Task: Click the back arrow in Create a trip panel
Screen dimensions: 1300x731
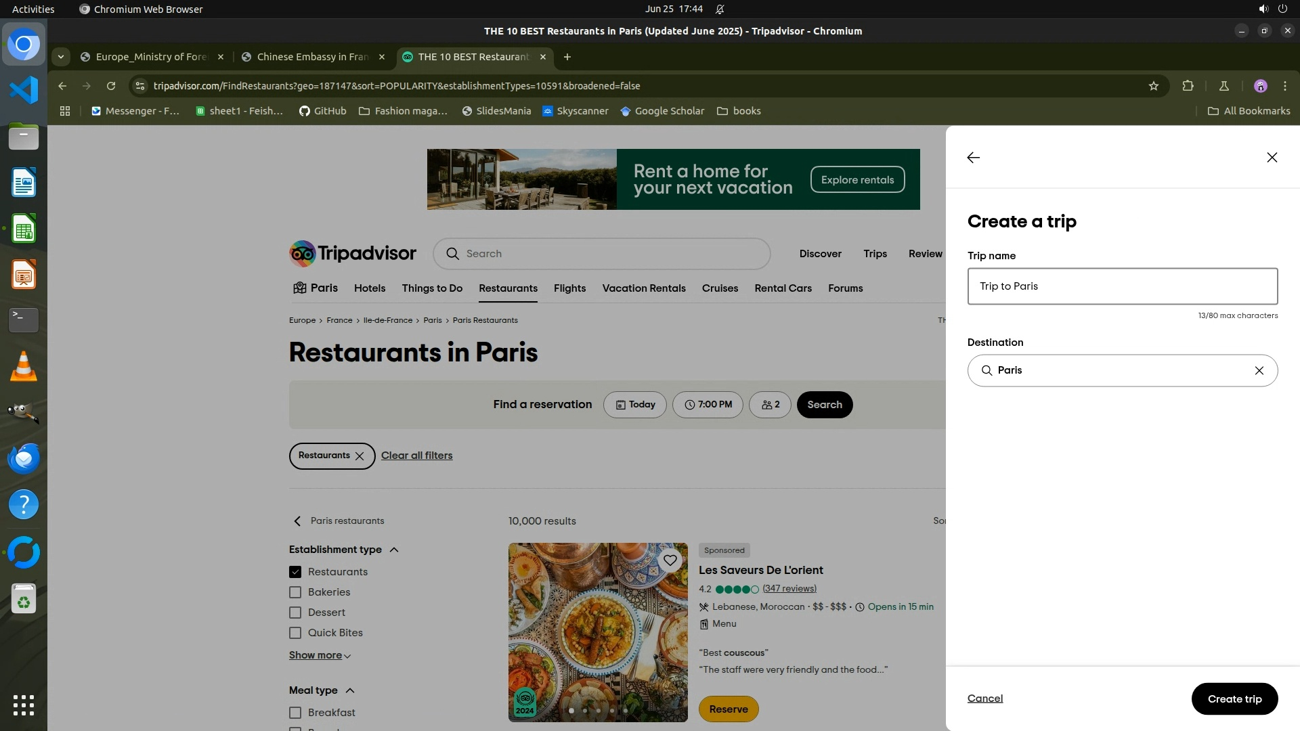Action: coord(973,158)
